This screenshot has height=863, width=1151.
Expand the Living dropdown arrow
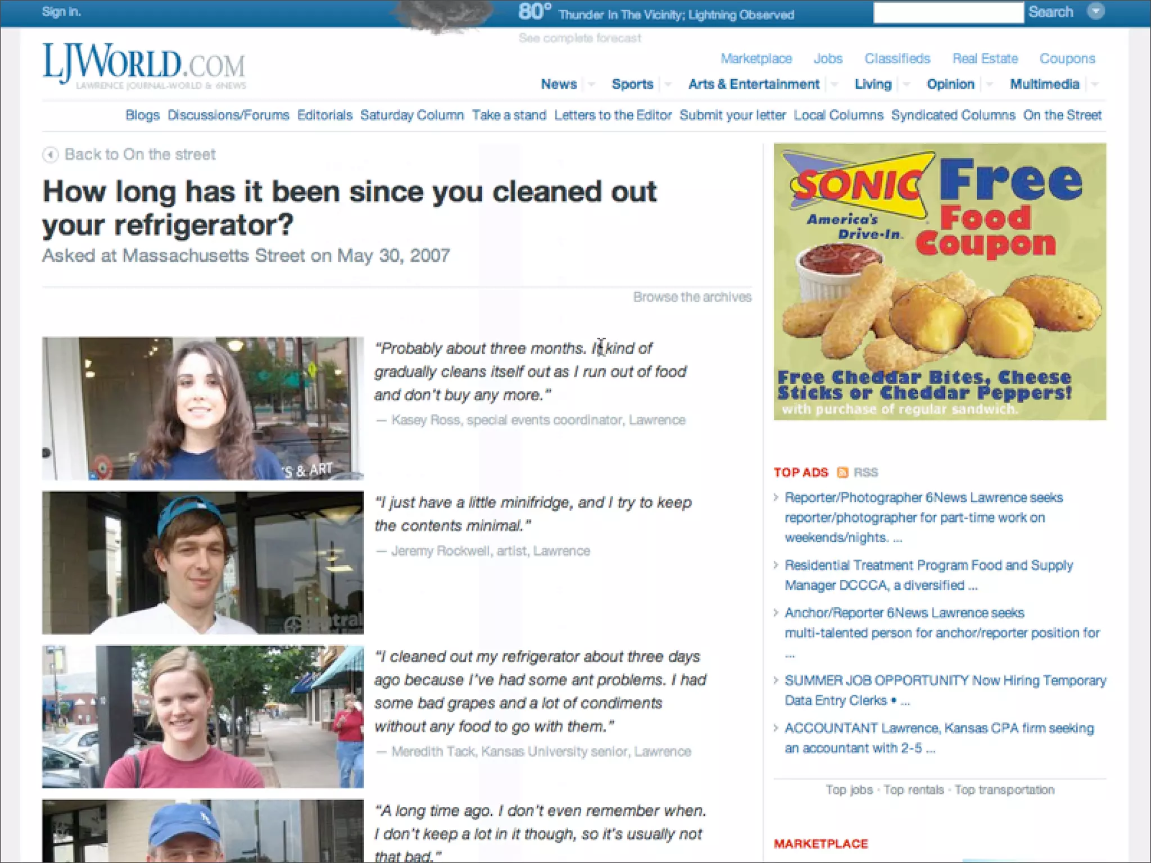click(906, 85)
